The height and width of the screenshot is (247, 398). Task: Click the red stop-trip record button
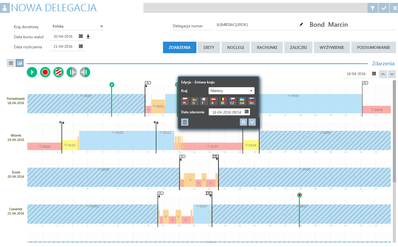pyautogui.click(x=45, y=72)
